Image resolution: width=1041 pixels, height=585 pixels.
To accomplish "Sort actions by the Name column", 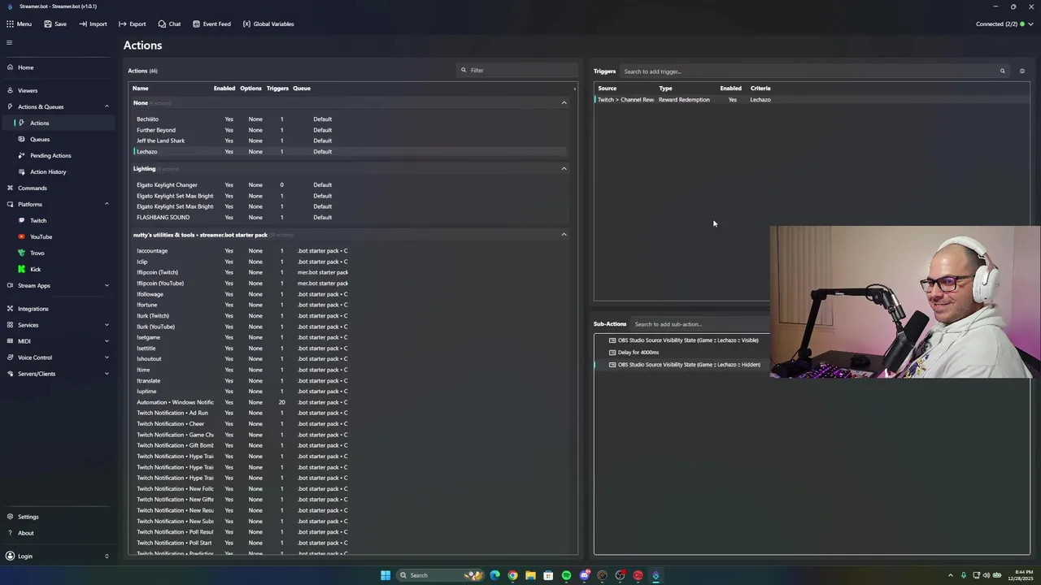I will (141, 88).
